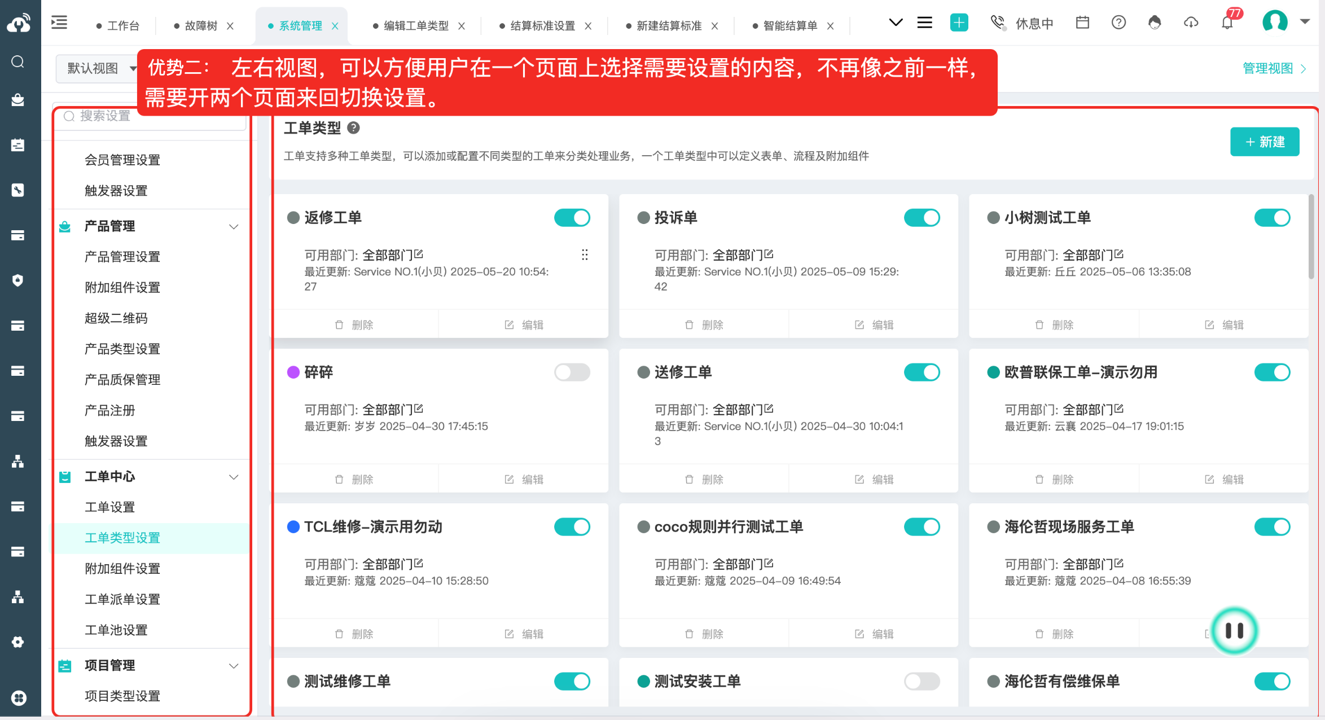Open help question mark in top bar
This screenshot has height=720, width=1325.
coord(1118,23)
